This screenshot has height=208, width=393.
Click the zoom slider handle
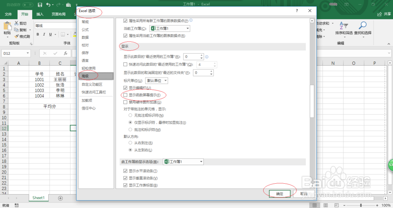pyautogui.click(x=361, y=205)
